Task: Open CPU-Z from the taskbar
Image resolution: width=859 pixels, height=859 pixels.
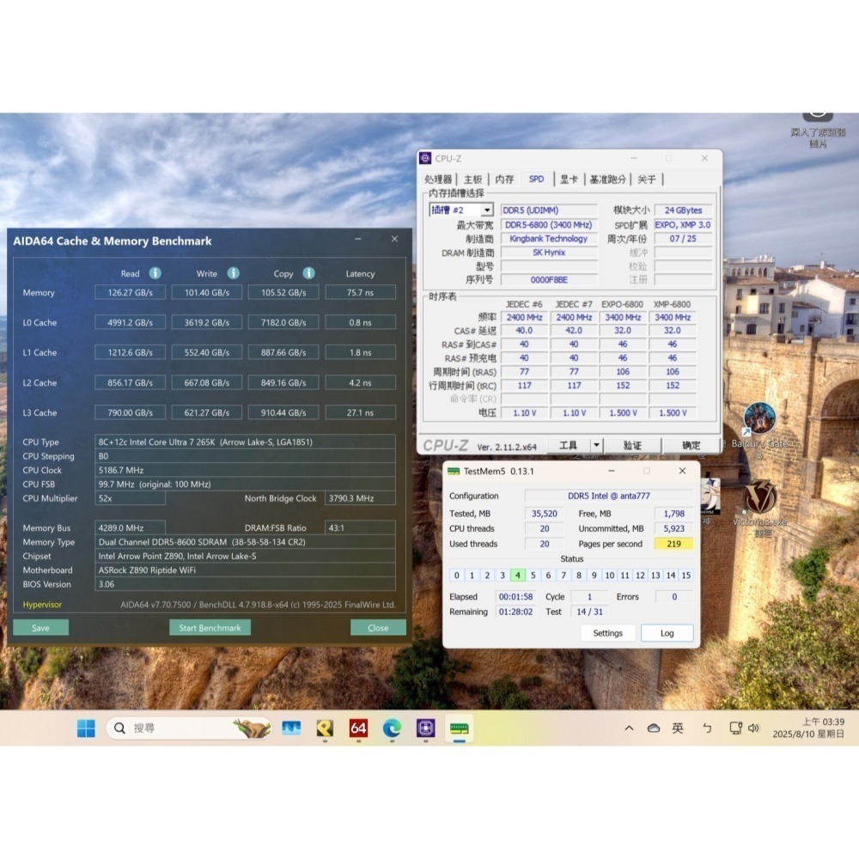Action: (x=424, y=728)
